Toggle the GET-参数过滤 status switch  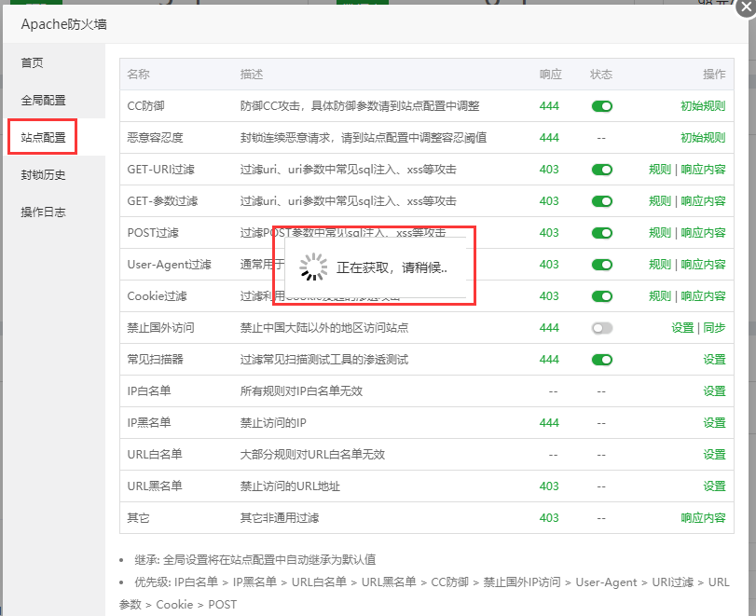[x=601, y=201]
